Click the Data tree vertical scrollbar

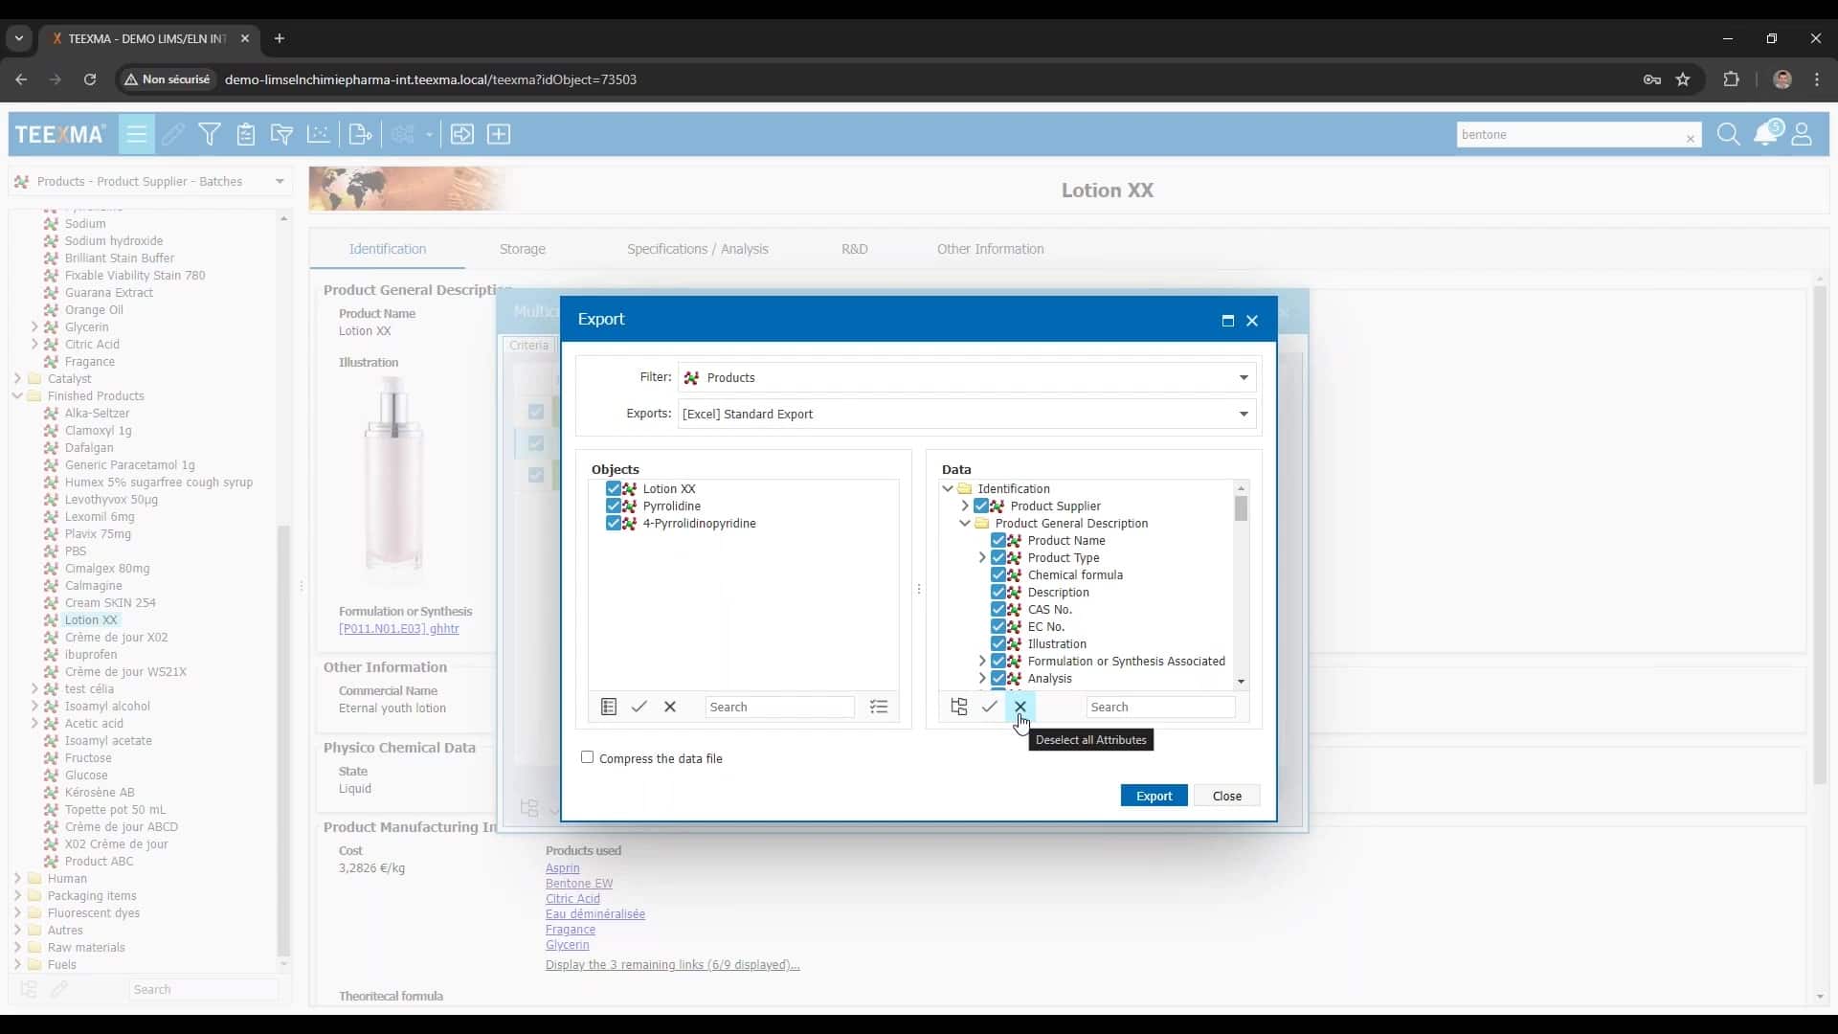[x=1242, y=508]
